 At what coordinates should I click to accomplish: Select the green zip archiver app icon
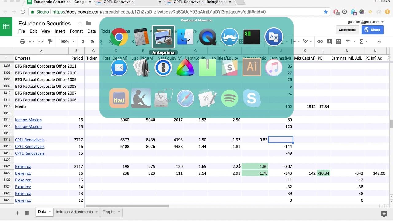click(x=208, y=68)
